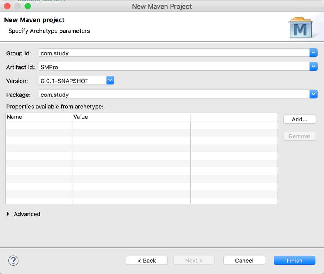
Task: Click the Maven M wizard icon
Action: [301, 28]
